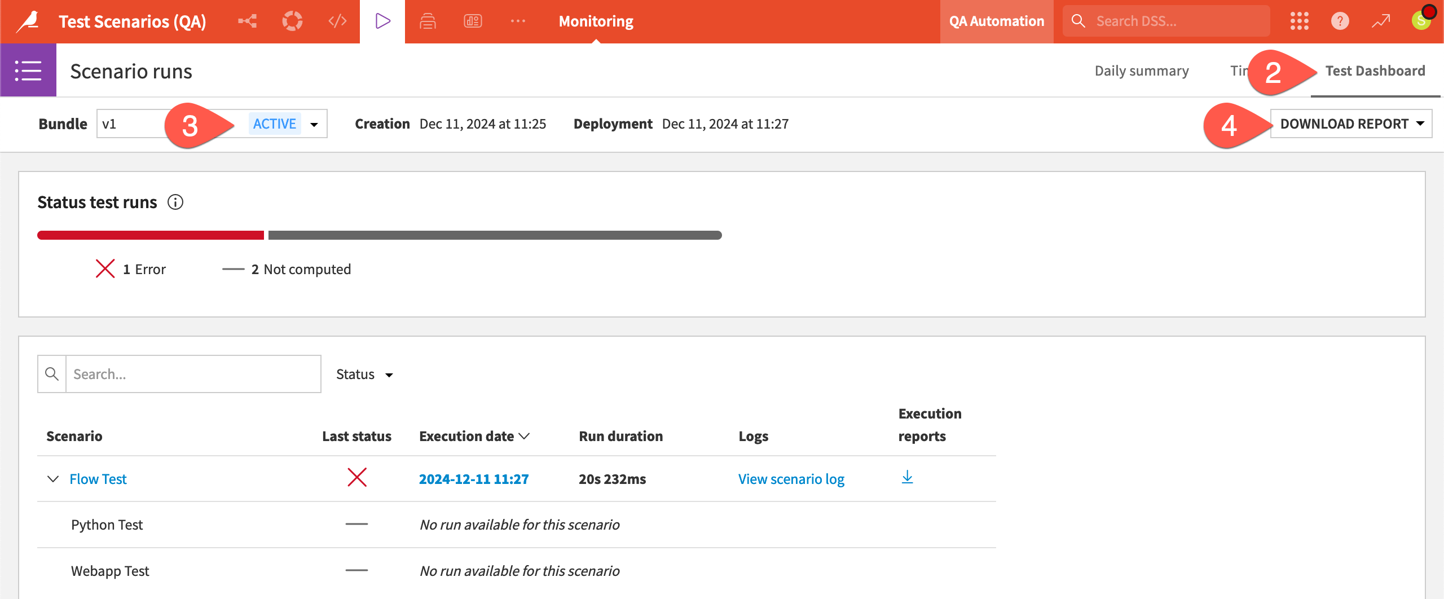Select the Jobs circular icon in header
1444x599 pixels.
(x=292, y=21)
